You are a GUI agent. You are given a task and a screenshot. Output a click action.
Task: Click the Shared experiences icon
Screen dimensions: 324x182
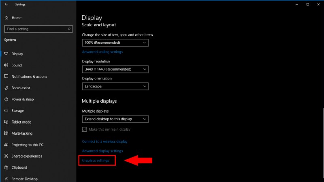pos(6,156)
